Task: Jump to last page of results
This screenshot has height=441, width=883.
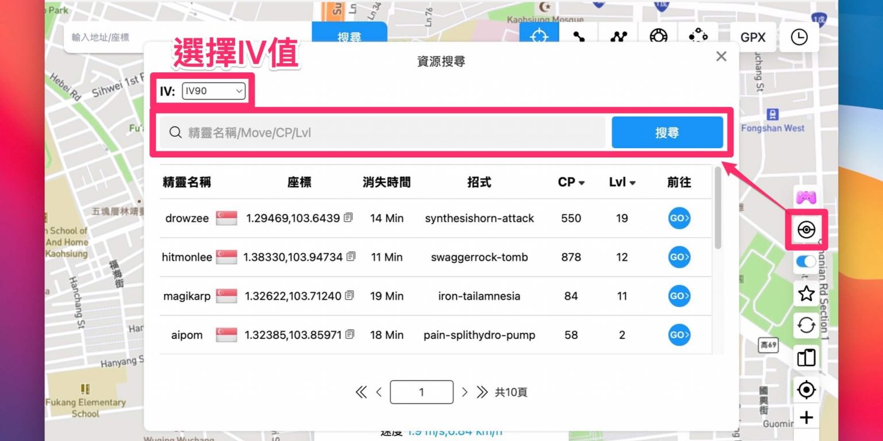Action: tap(482, 392)
